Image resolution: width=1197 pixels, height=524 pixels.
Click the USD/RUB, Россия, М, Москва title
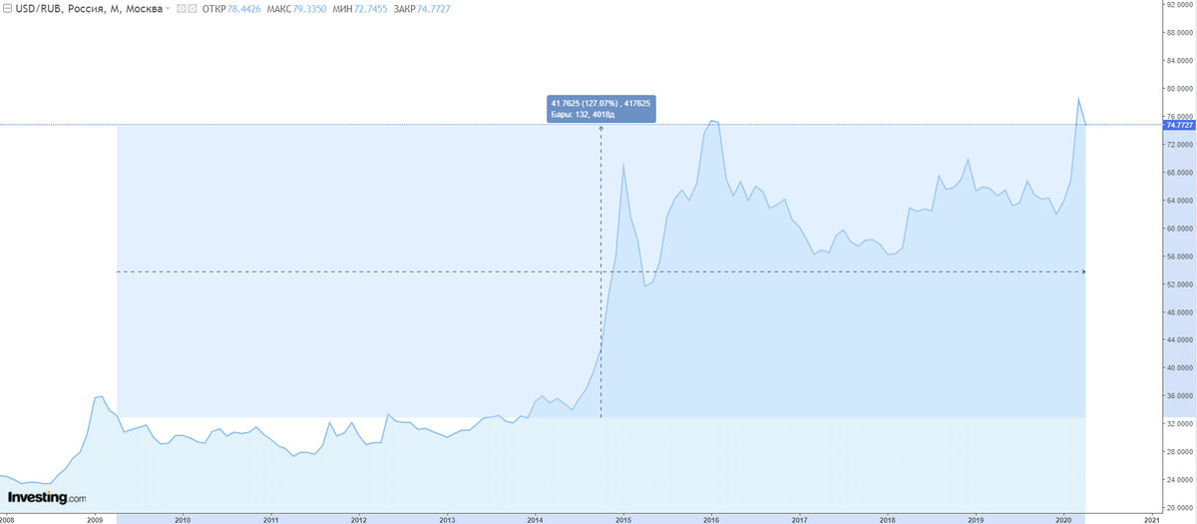pyautogui.click(x=89, y=8)
